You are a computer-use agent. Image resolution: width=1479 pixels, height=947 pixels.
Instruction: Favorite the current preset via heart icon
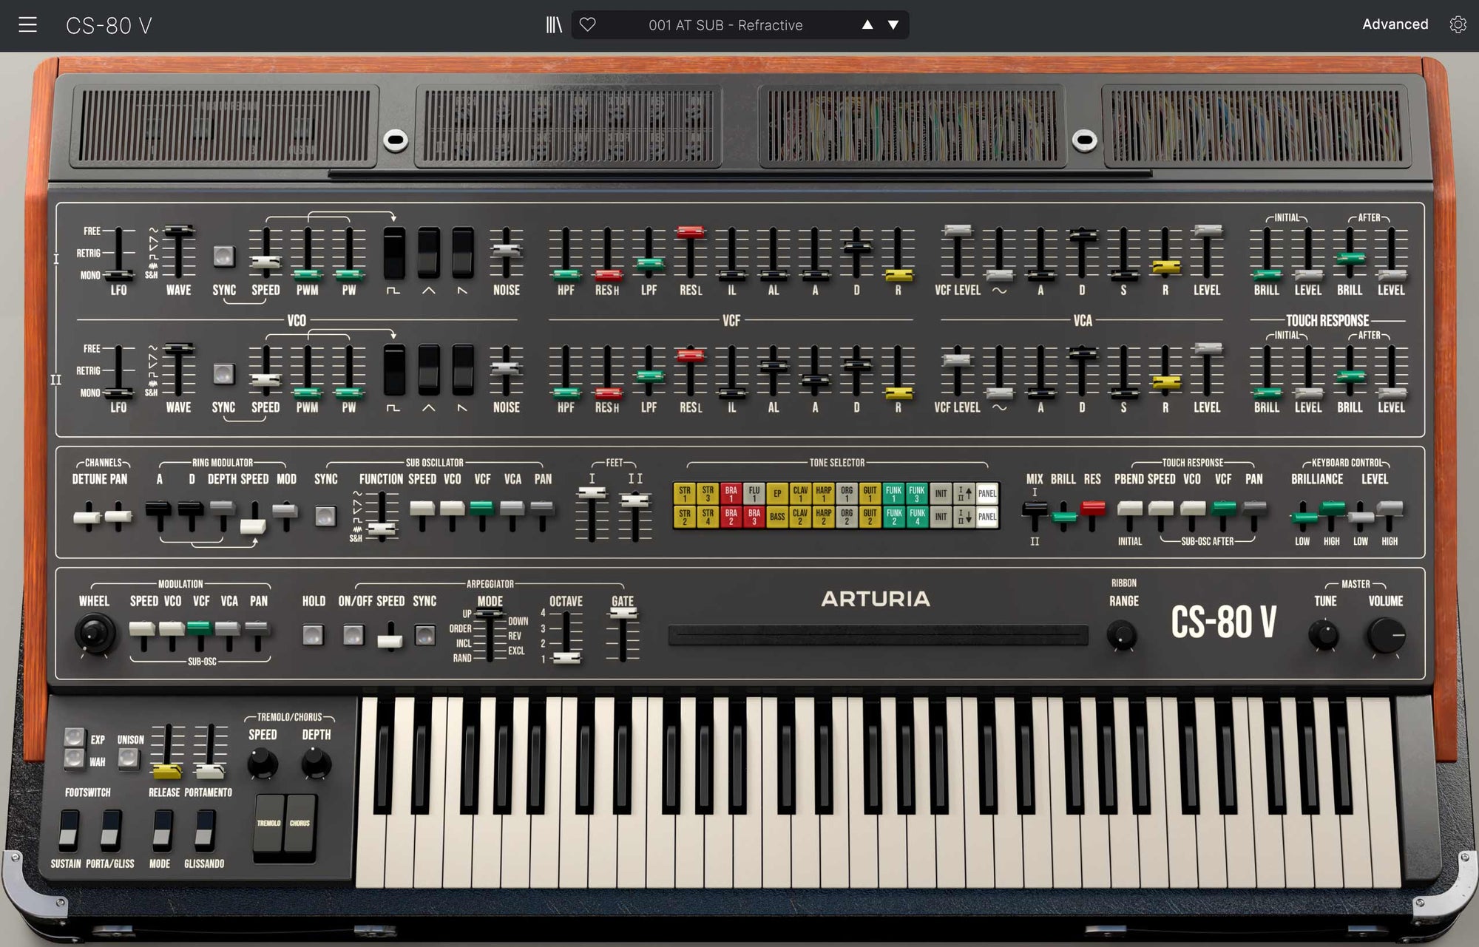(588, 24)
